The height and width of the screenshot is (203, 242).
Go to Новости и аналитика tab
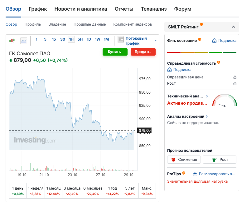pyautogui.click(x=81, y=9)
